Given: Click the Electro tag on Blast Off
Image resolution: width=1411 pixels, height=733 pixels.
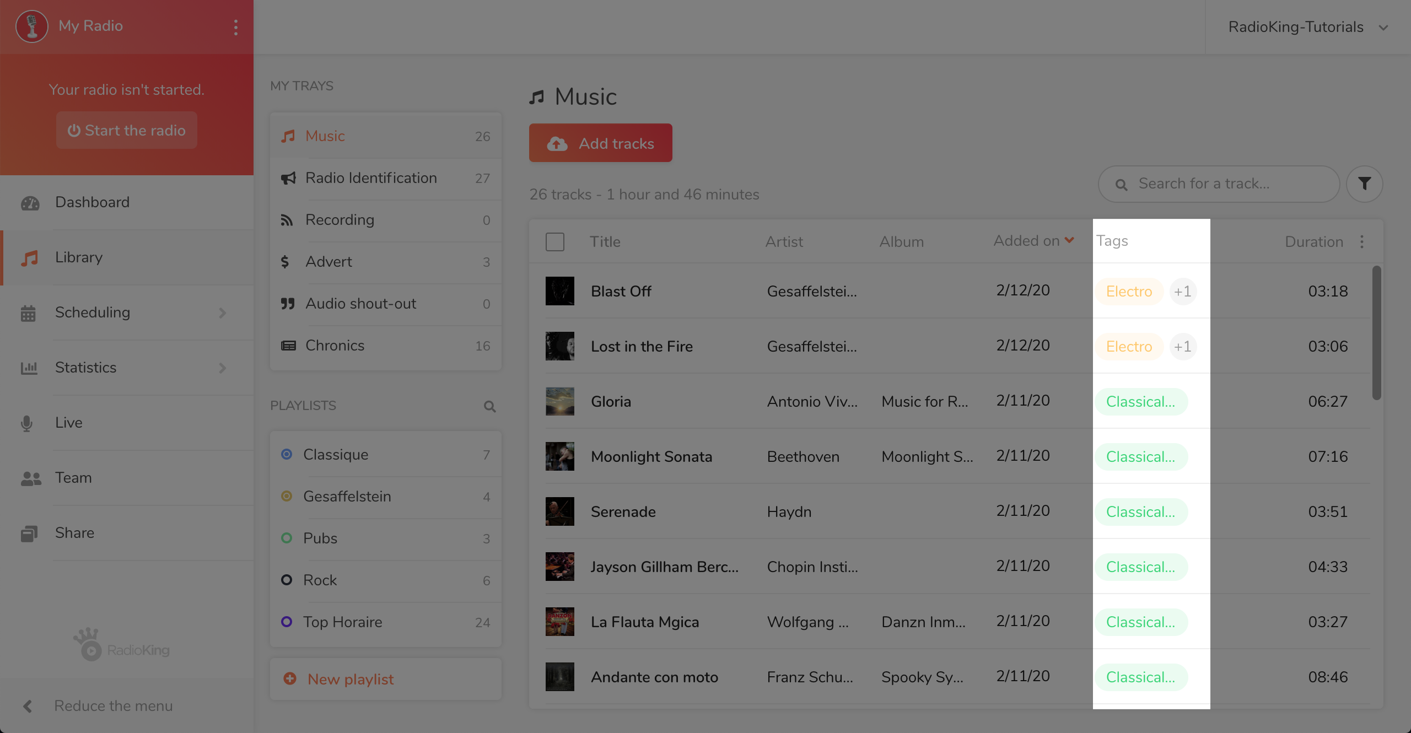Looking at the screenshot, I should (x=1129, y=291).
